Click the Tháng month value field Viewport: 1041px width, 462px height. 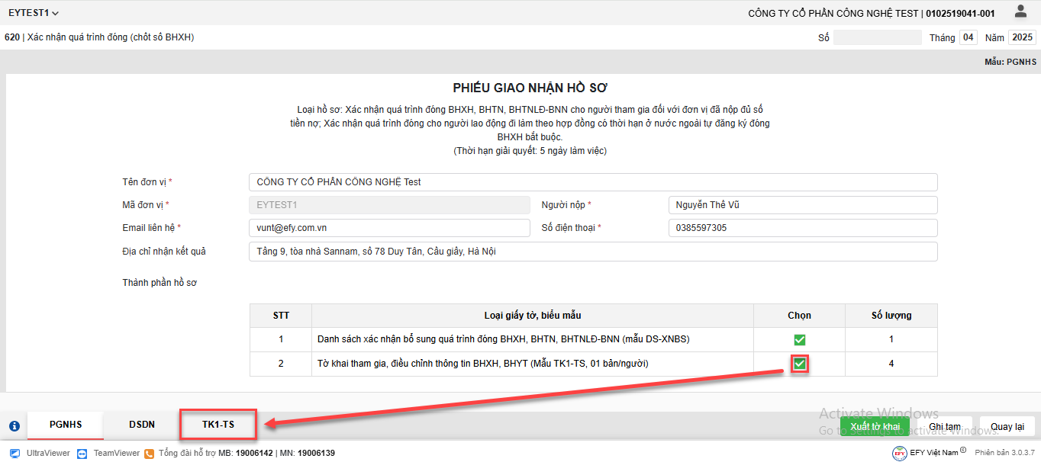[968, 37]
